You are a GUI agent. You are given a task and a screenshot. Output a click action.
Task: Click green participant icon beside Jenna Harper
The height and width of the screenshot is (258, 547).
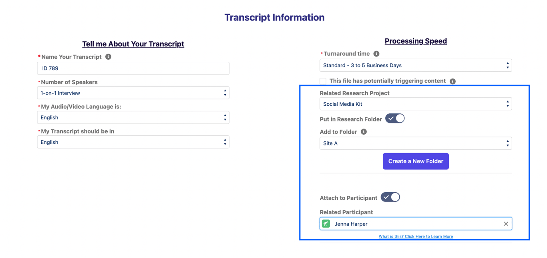326,224
